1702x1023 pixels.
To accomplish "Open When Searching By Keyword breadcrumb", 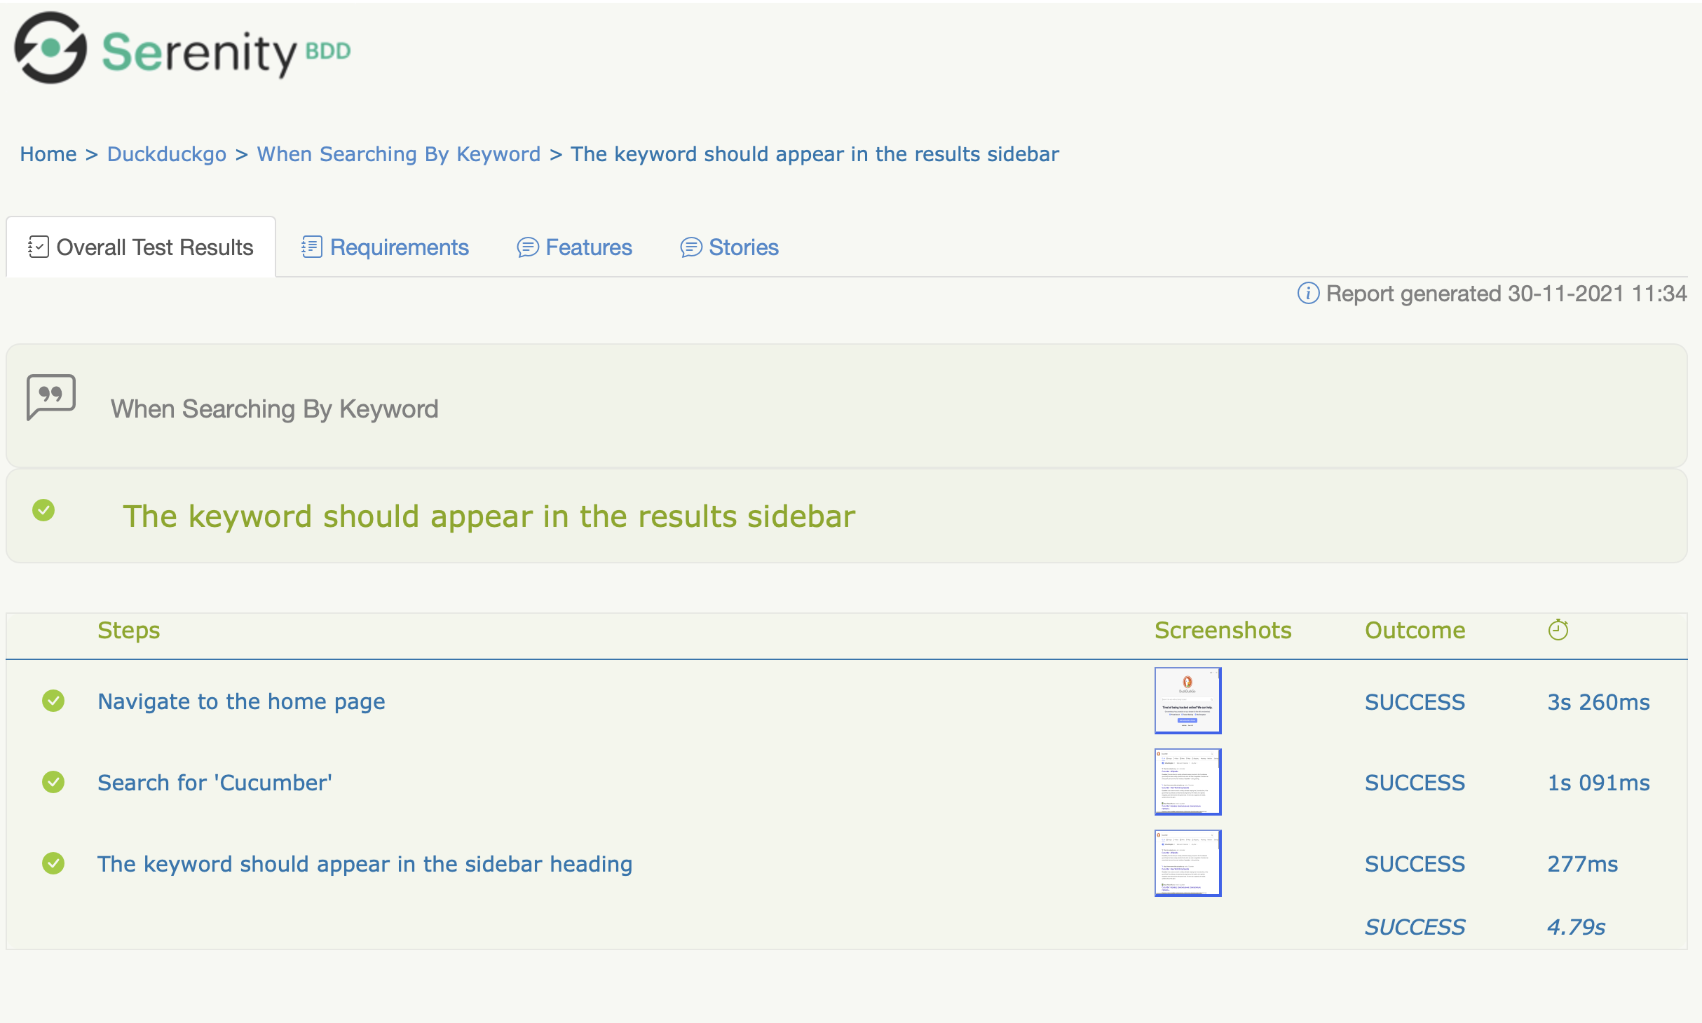I will coord(398,154).
